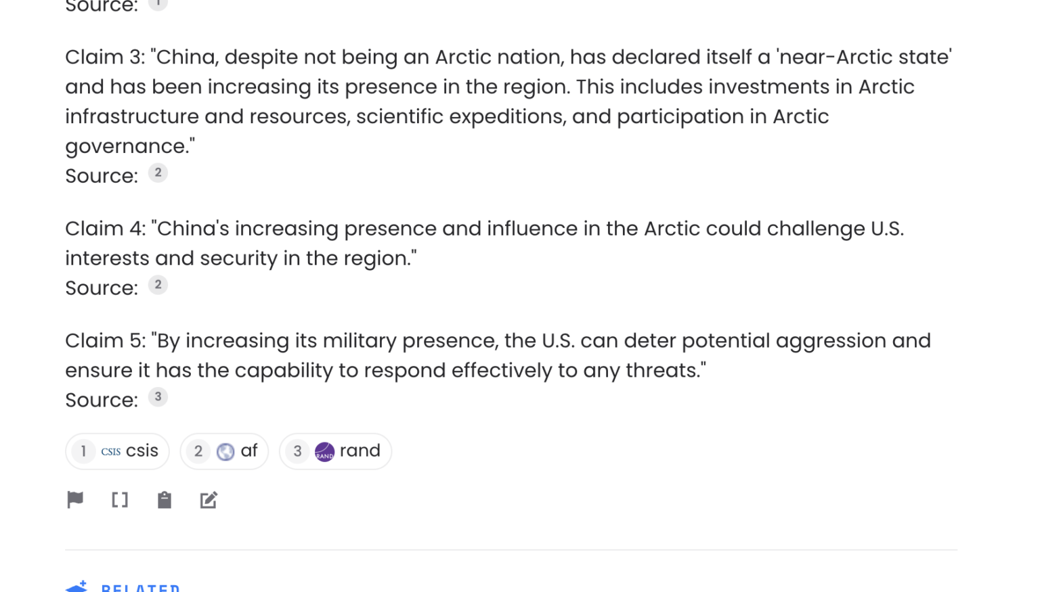Click the square brackets icon

point(120,500)
